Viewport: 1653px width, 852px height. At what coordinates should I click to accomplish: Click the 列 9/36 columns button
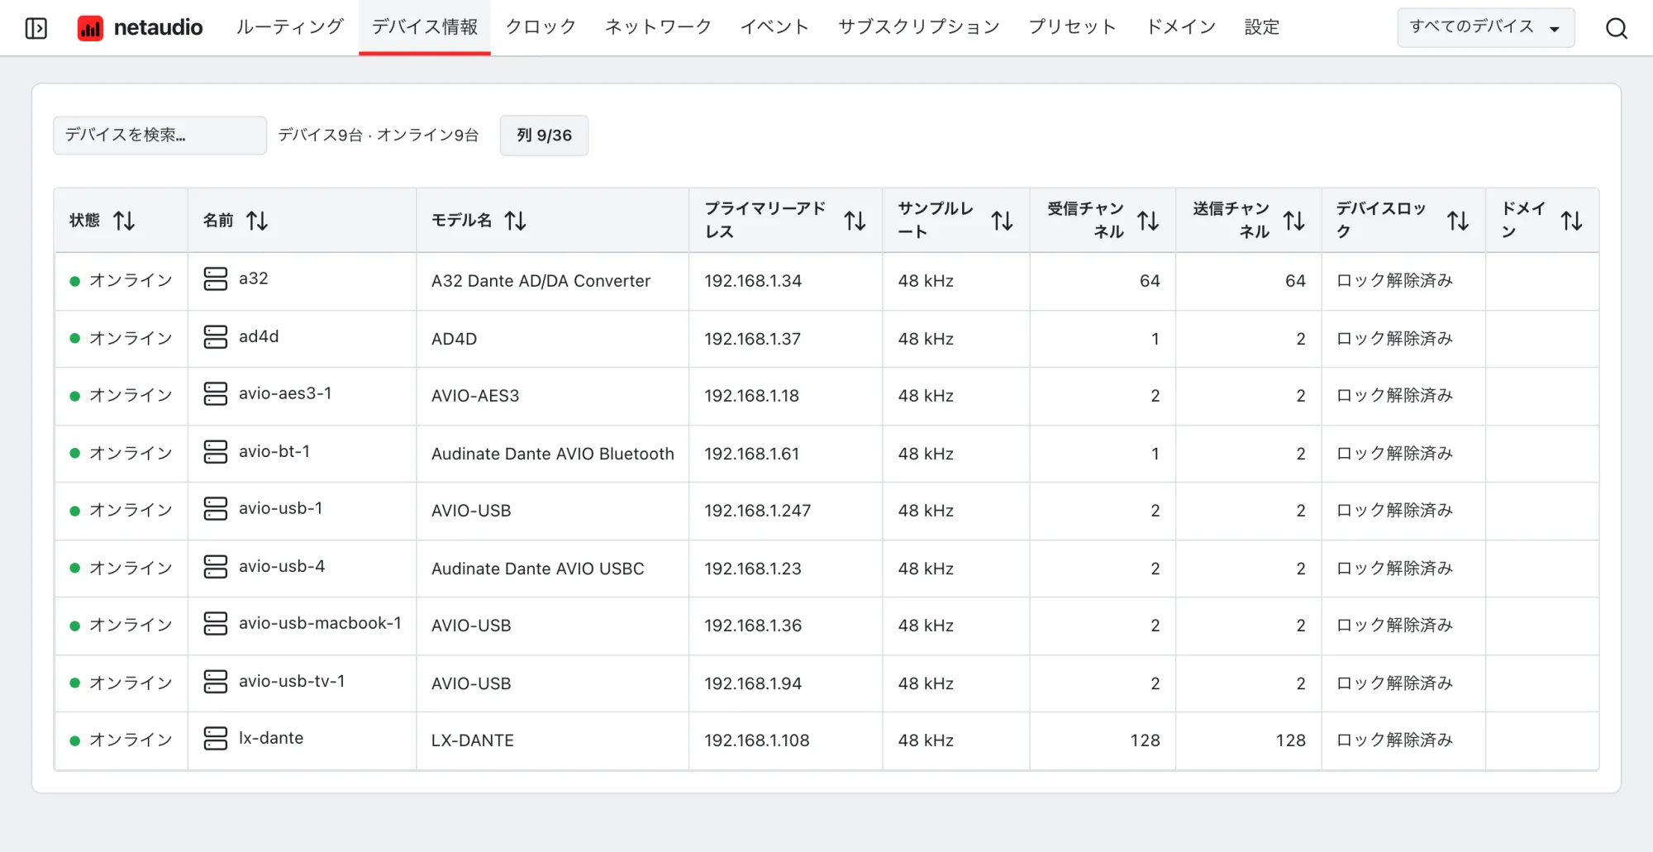pyautogui.click(x=544, y=136)
